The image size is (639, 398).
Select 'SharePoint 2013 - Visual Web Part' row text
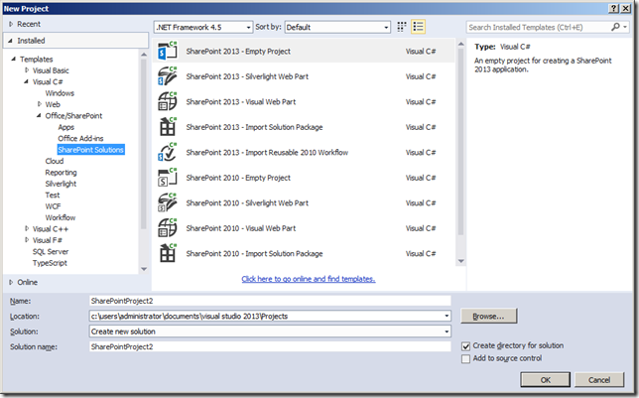[x=241, y=102]
